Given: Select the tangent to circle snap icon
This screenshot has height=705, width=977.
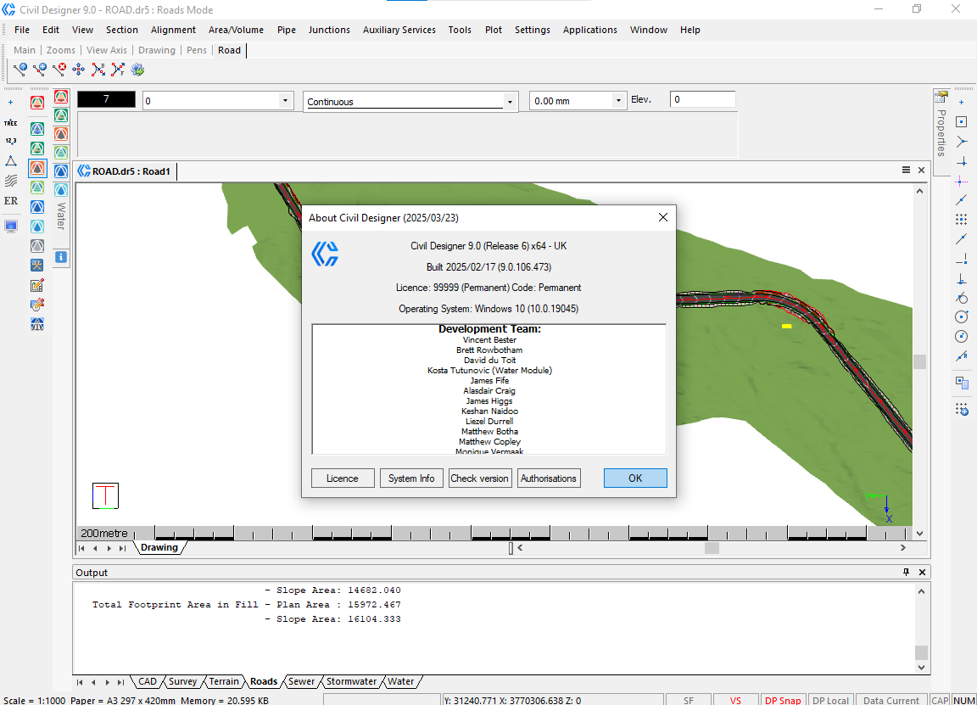Looking at the screenshot, I should 962,298.
